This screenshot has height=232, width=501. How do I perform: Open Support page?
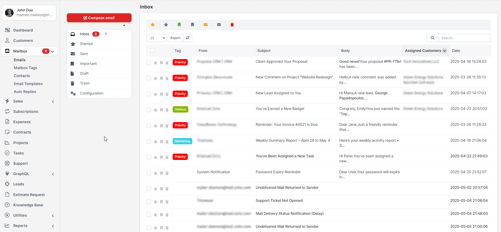click(x=20, y=163)
